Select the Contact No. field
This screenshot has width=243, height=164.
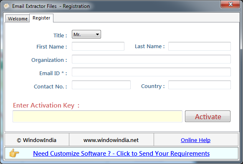(101, 85)
